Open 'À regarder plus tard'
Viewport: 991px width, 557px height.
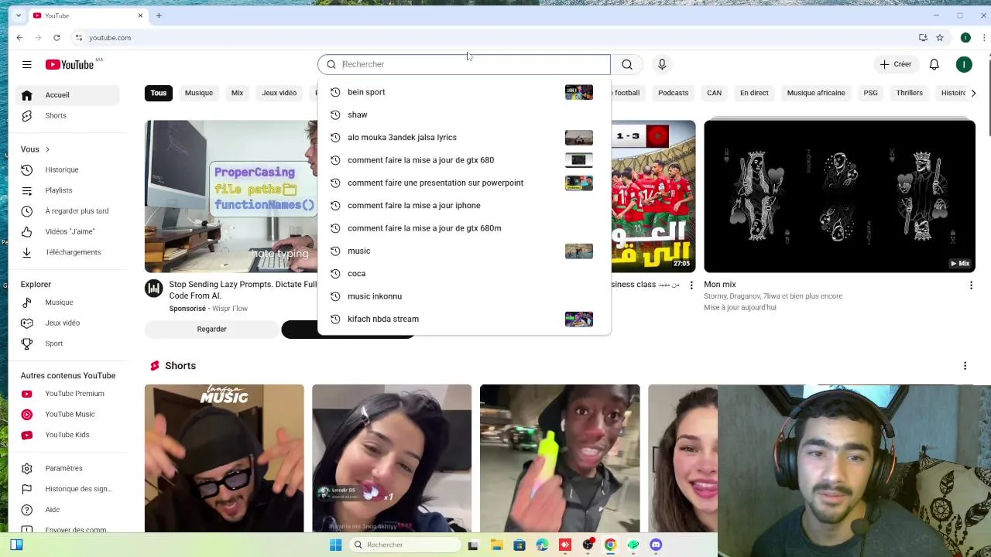pyautogui.click(x=67, y=210)
